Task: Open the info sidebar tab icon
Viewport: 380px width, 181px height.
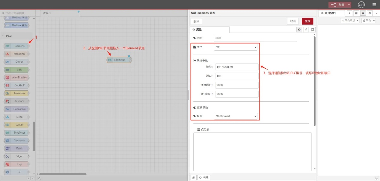Action: [x=349, y=13]
